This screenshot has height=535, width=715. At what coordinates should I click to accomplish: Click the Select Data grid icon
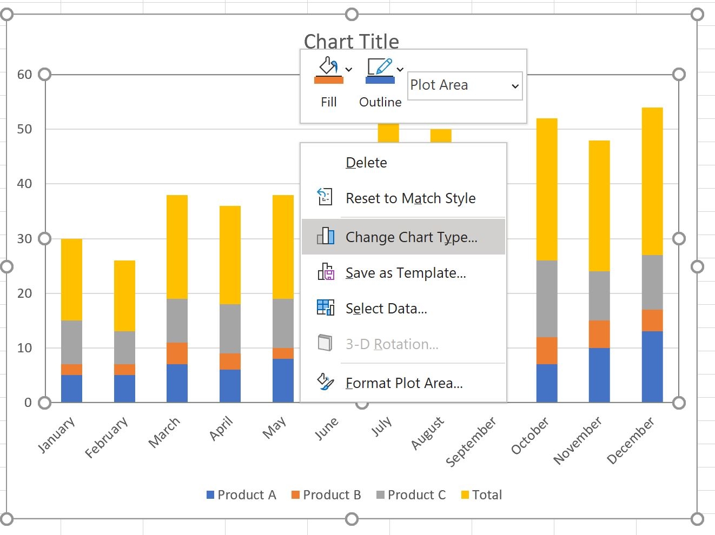click(x=325, y=308)
